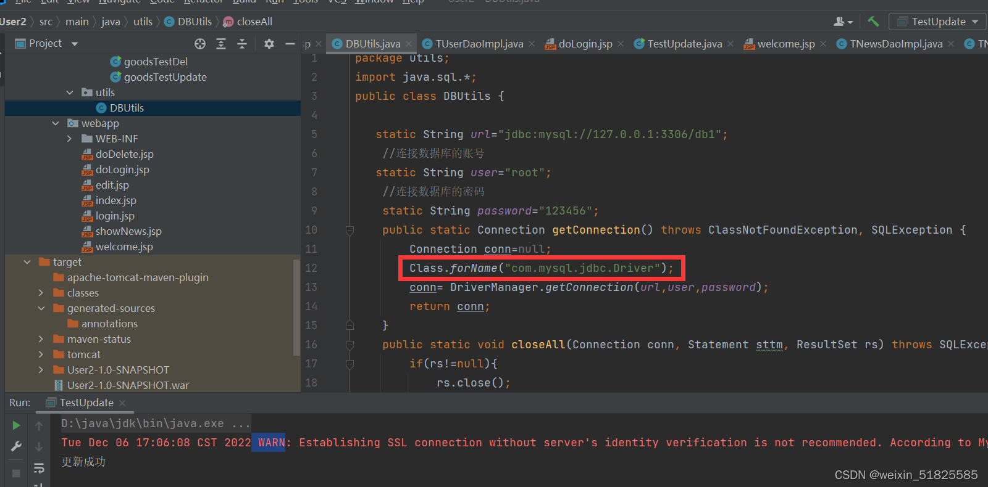Screen dimensions: 988x487
Task: Click the Build hammer icon
Action: (873, 22)
